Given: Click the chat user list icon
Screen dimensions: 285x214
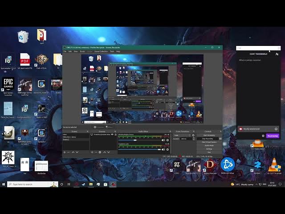Looking at the screenshot, I should (x=277, y=54).
